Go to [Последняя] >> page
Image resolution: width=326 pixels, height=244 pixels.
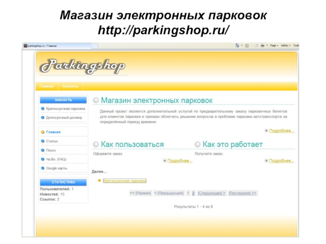coord(242,193)
